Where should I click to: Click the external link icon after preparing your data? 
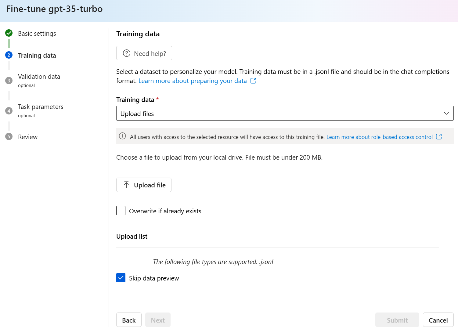253,81
